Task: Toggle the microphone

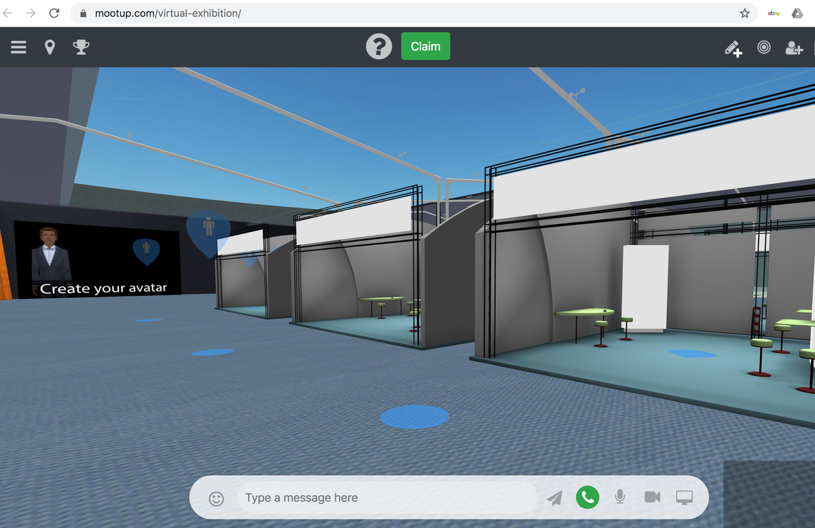Action: point(619,497)
